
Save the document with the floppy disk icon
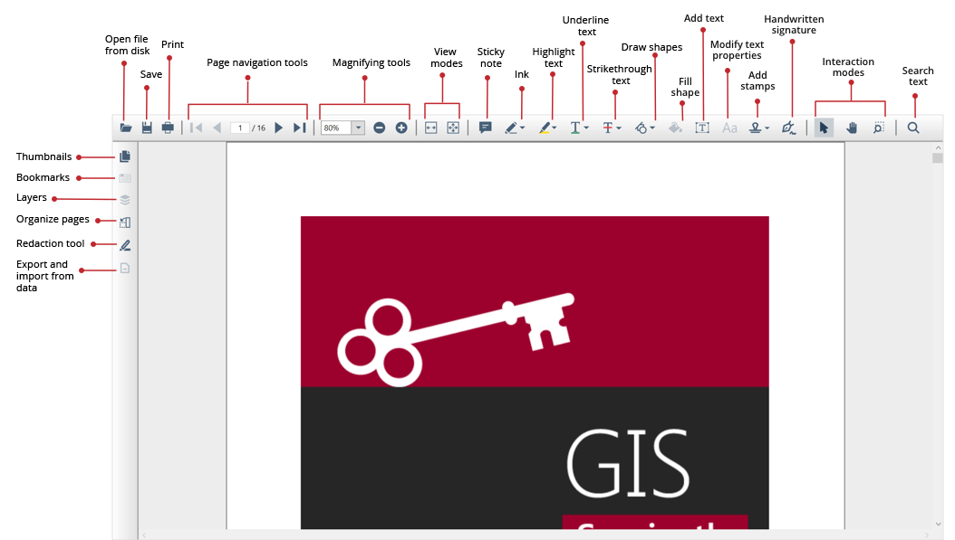point(147,128)
